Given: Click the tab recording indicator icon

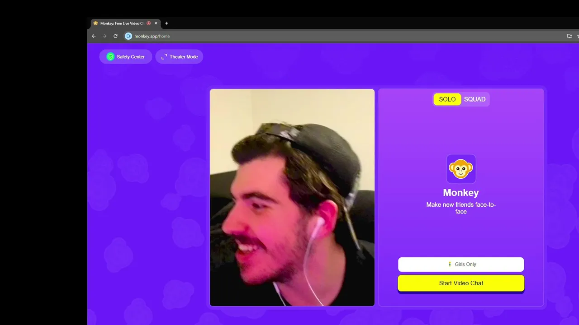Looking at the screenshot, I should click(148, 23).
